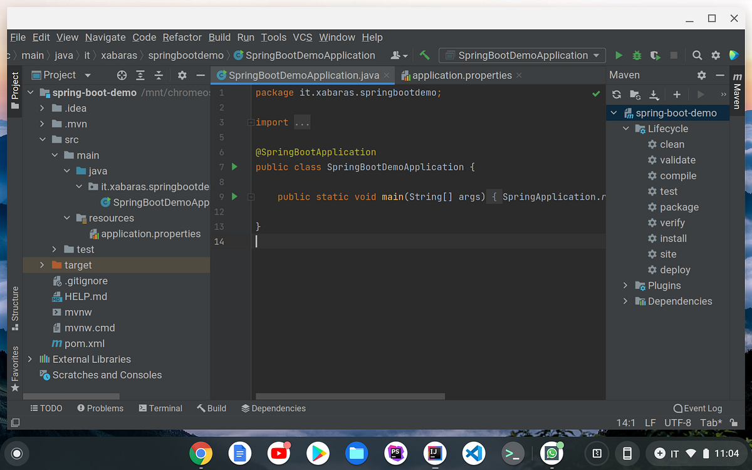Image resolution: width=752 pixels, height=470 pixels.
Task: Click the Project panel horizontal scrollbar
Action: click(71, 396)
